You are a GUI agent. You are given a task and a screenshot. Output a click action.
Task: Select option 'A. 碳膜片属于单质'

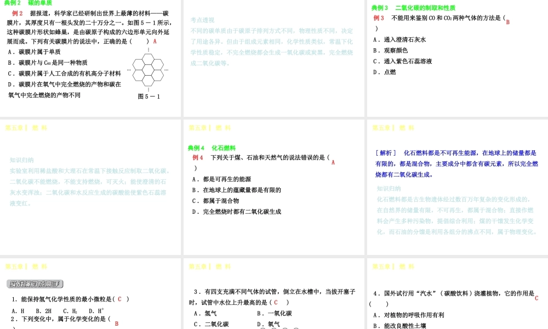pos(34,52)
